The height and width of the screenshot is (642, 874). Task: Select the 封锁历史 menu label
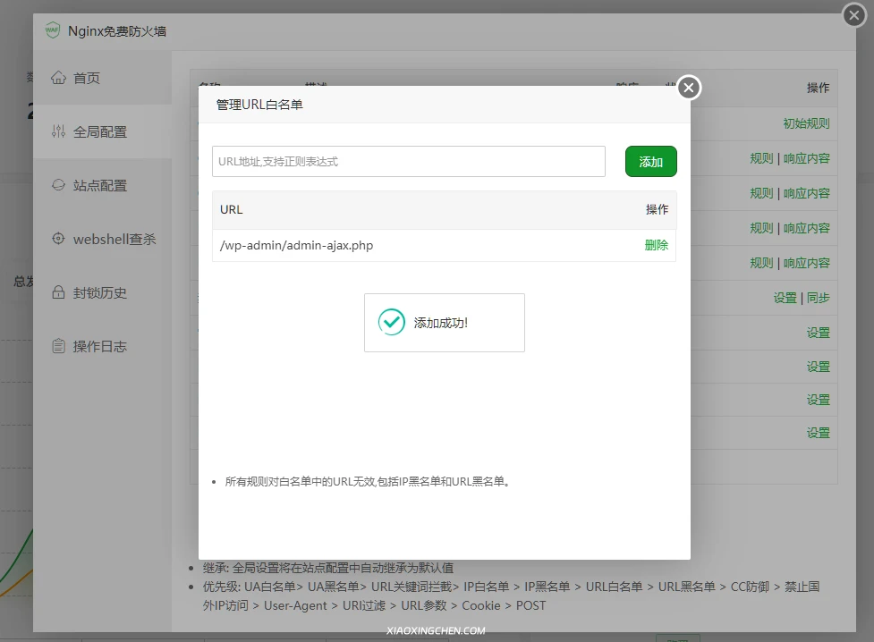(100, 292)
